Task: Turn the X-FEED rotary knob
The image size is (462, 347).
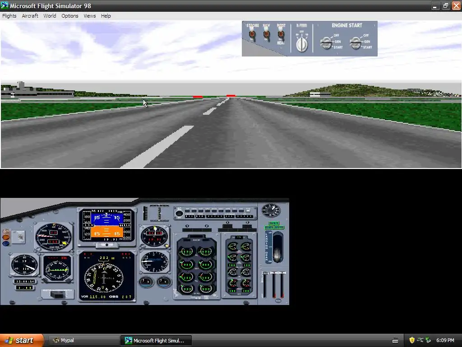Action: pos(301,44)
